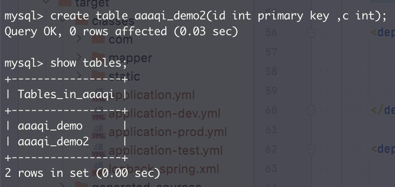Click the logback-spring.xml file icon
Screen dimensions: 395x187
[x=98, y=169]
